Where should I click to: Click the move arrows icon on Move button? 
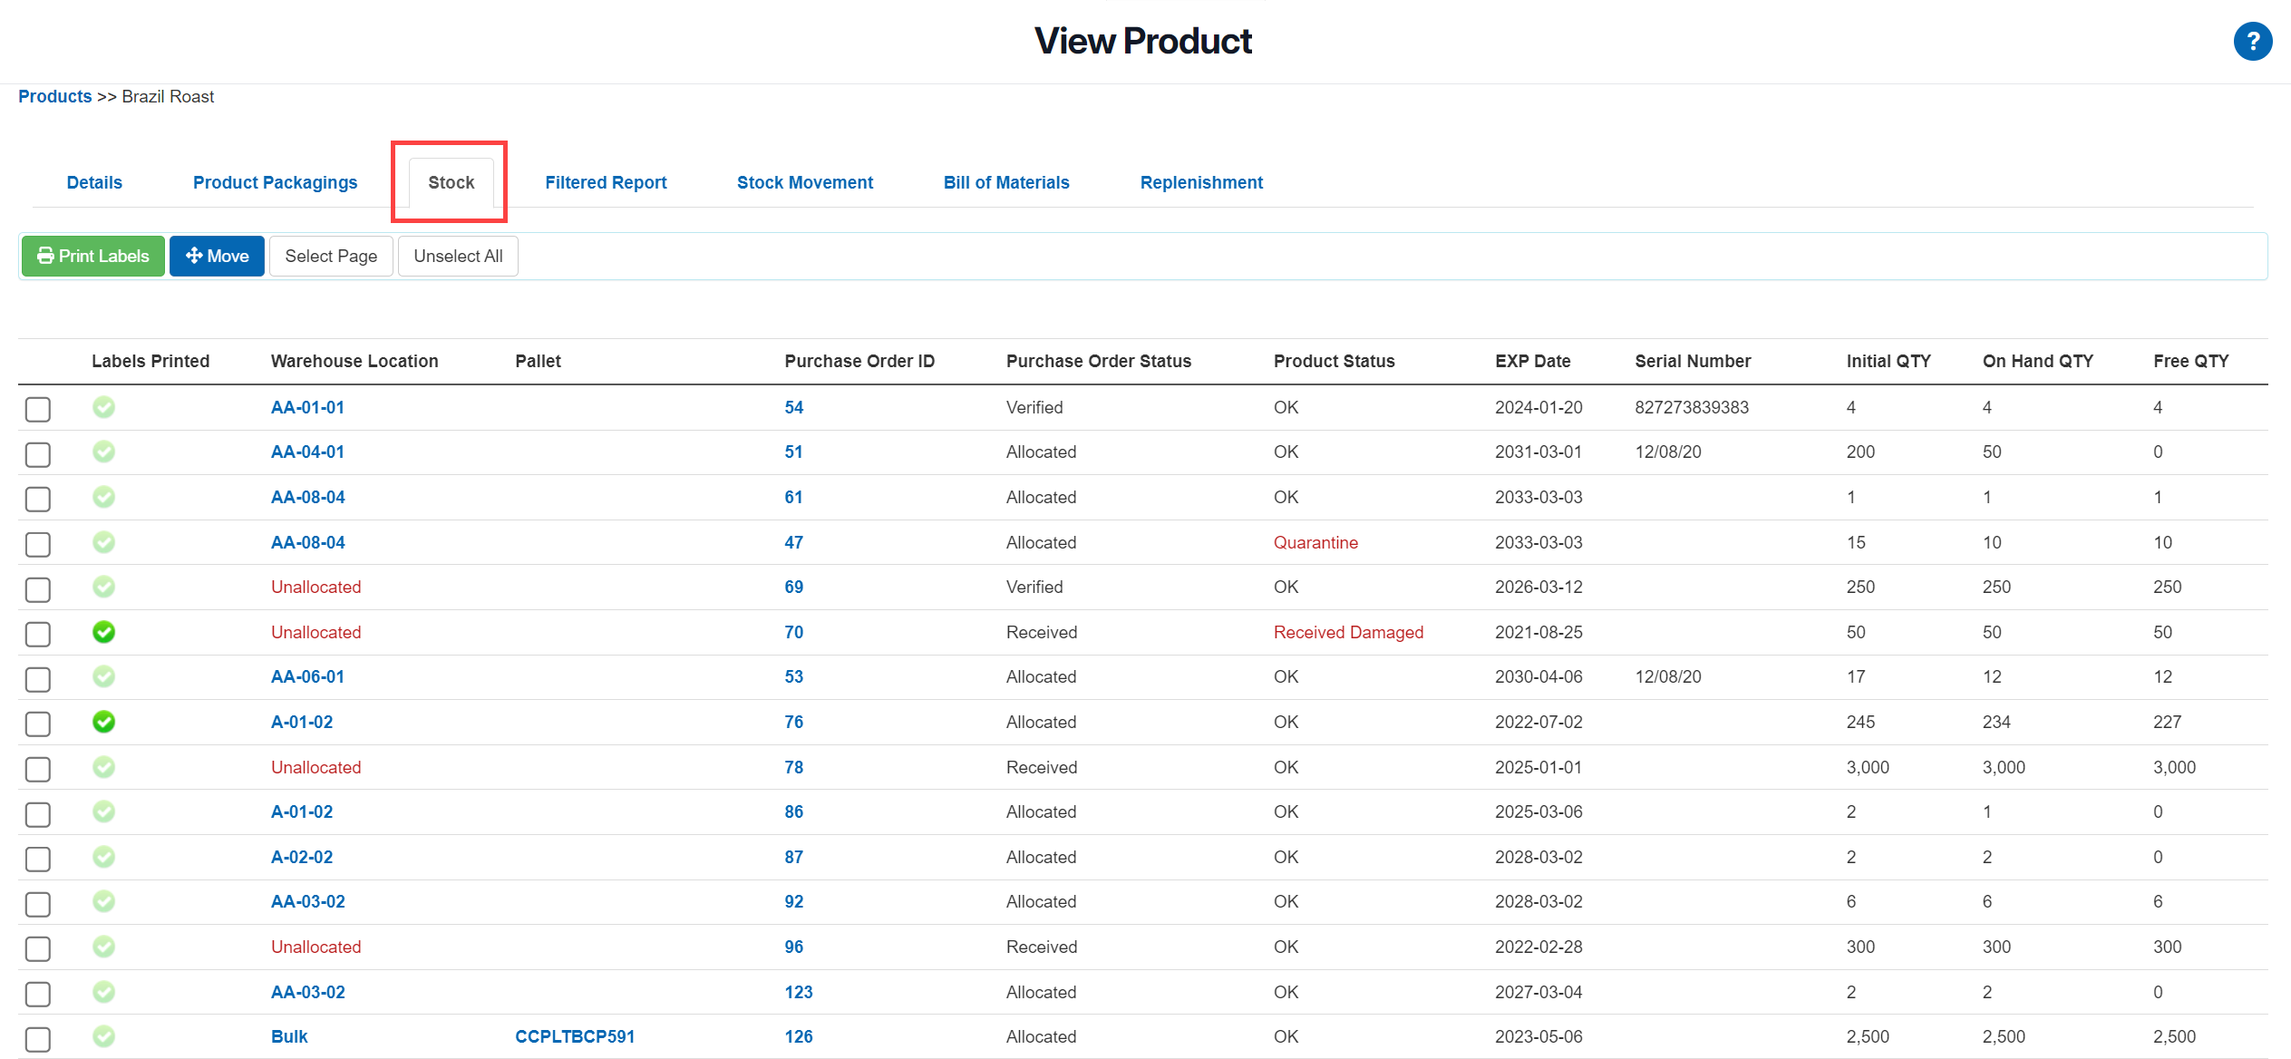point(193,257)
